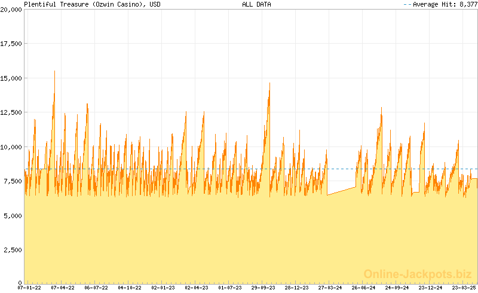This screenshot has height=293, width=478.
Task: Select the ALL DATA label at top
Action: pyautogui.click(x=256, y=4)
